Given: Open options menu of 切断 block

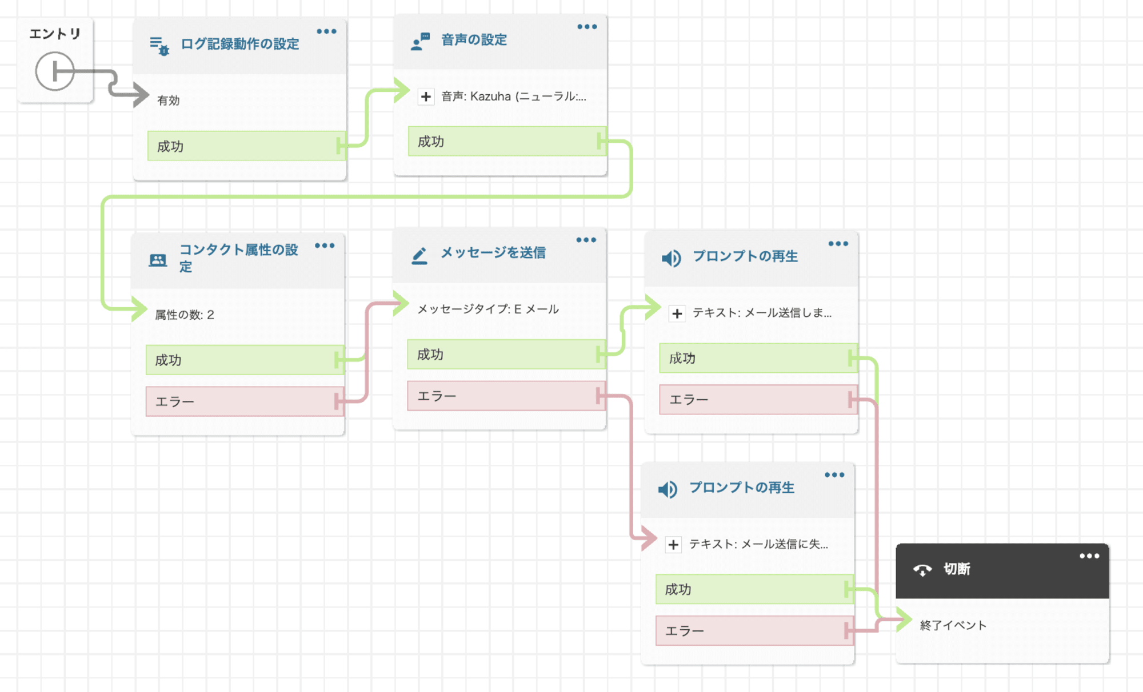Looking at the screenshot, I should point(1089,556).
